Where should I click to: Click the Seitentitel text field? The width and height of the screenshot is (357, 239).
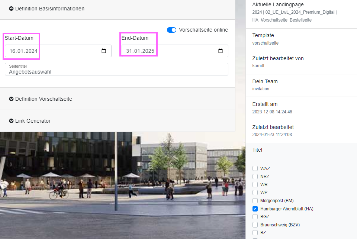[x=116, y=71]
